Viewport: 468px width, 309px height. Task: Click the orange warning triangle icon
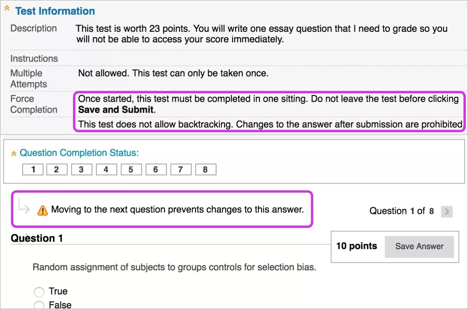point(43,209)
